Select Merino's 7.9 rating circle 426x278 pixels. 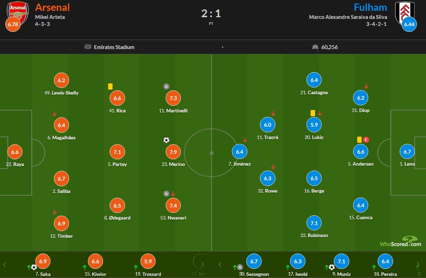click(173, 152)
